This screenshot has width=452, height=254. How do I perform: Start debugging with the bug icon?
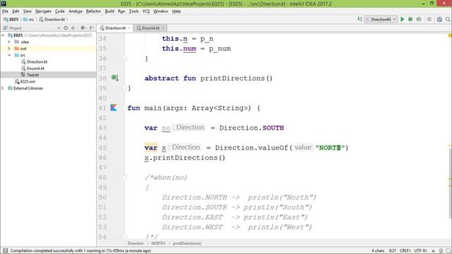point(410,19)
